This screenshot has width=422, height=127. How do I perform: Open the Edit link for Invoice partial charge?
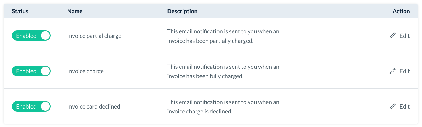404,36
